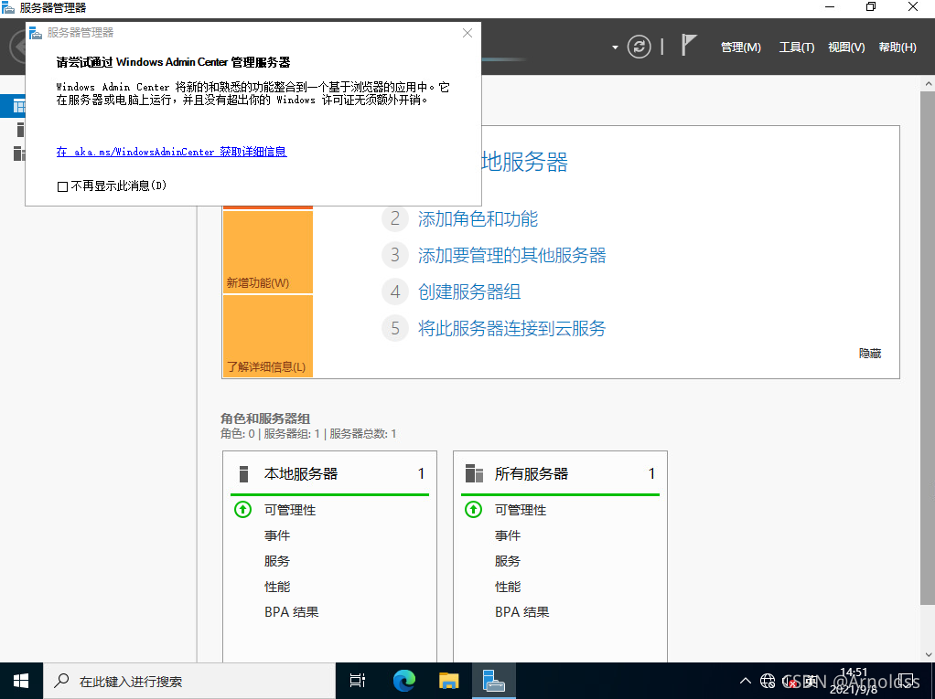
Task: Select the 新增功能(W) tile
Action: point(268,252)
